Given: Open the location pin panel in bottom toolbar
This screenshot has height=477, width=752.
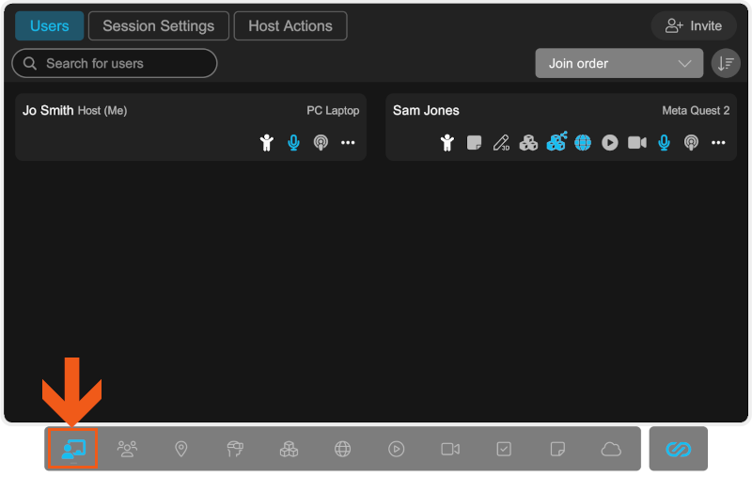Looking at the screenshot, I should pyautogui.click(x=181, y=450).
